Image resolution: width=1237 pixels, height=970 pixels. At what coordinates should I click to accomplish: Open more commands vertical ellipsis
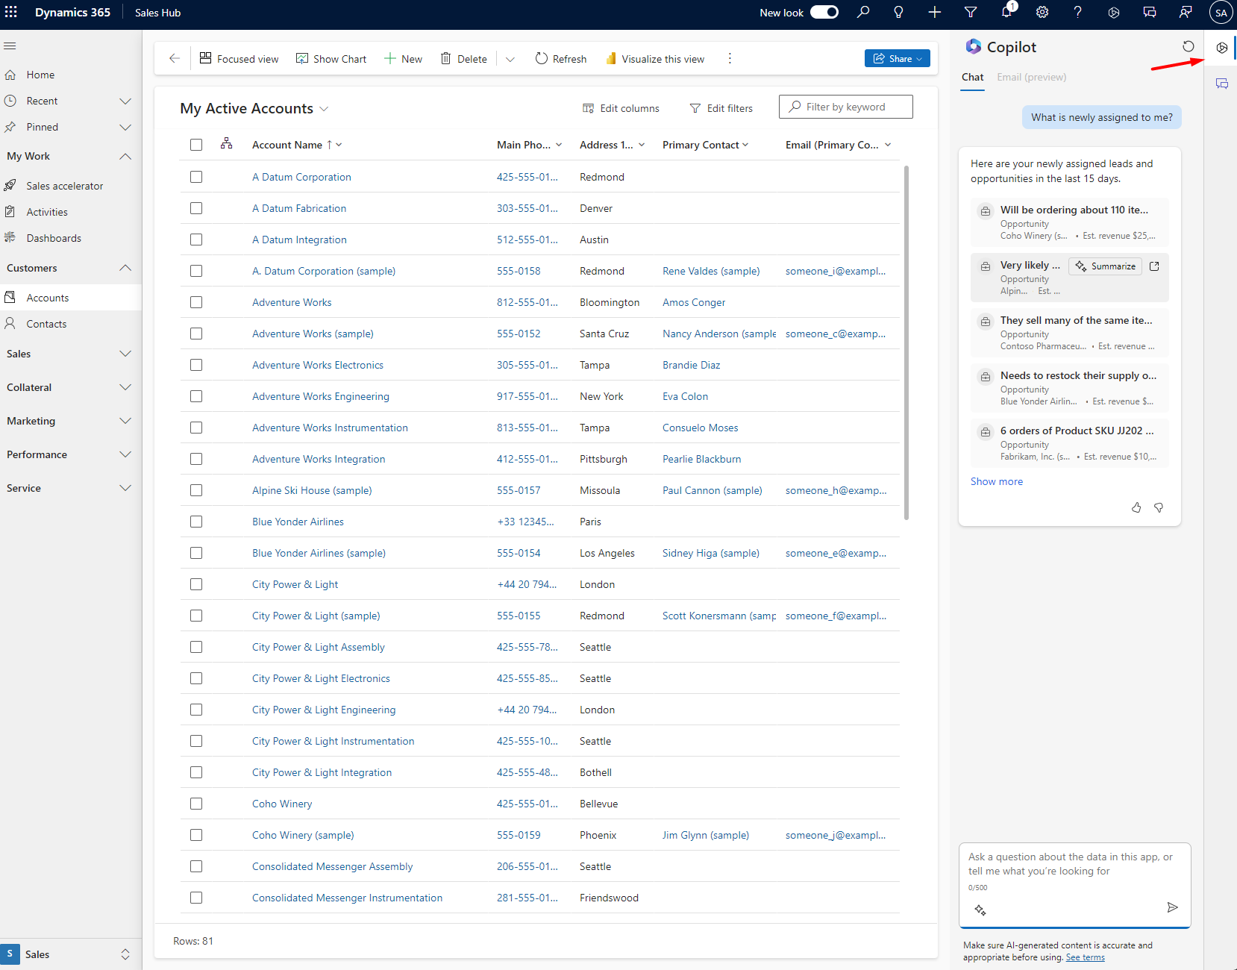(730, 58)
